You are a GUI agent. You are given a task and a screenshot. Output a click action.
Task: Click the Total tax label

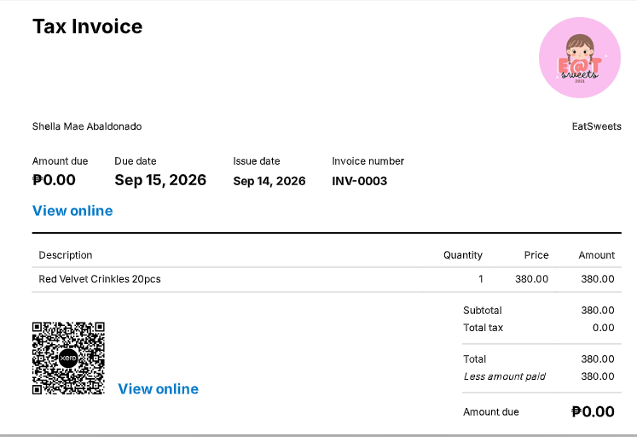pyautogui.click(x=483, y=328)
